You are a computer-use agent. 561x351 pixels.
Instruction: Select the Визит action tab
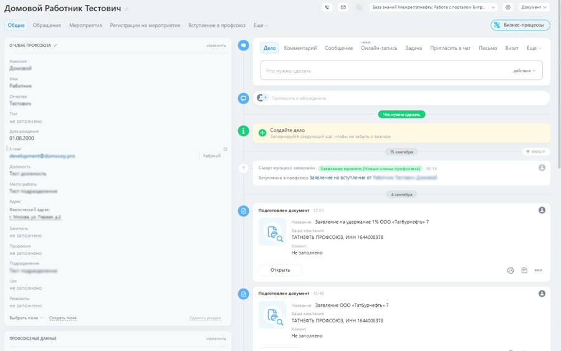[x=512, y=48]
